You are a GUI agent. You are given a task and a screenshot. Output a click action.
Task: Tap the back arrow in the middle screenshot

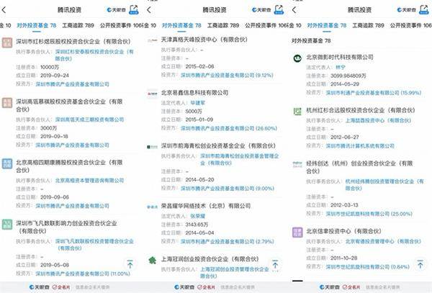point(149,10)
